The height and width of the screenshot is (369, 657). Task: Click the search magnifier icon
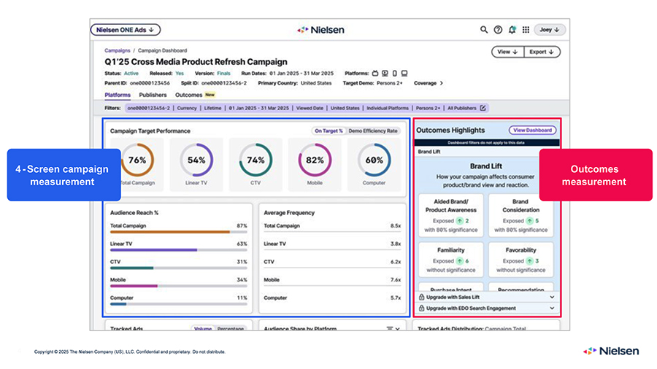[x=483, y=30]
